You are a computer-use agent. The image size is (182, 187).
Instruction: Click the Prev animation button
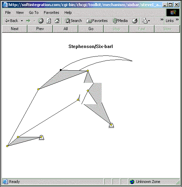point(40,29)
